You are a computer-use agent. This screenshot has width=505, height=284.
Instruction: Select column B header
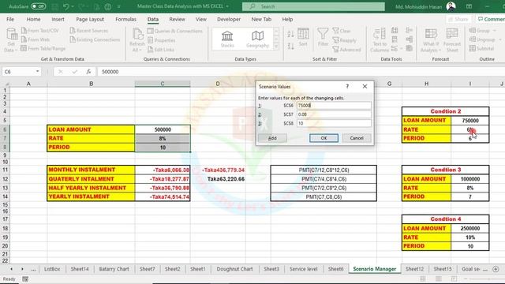92,84
